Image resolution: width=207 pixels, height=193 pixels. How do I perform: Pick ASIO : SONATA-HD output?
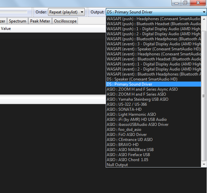[154, 109]
